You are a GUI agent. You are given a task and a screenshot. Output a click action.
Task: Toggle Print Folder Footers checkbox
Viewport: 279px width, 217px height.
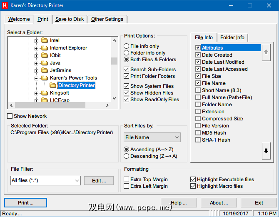click(x=126, y=76)
